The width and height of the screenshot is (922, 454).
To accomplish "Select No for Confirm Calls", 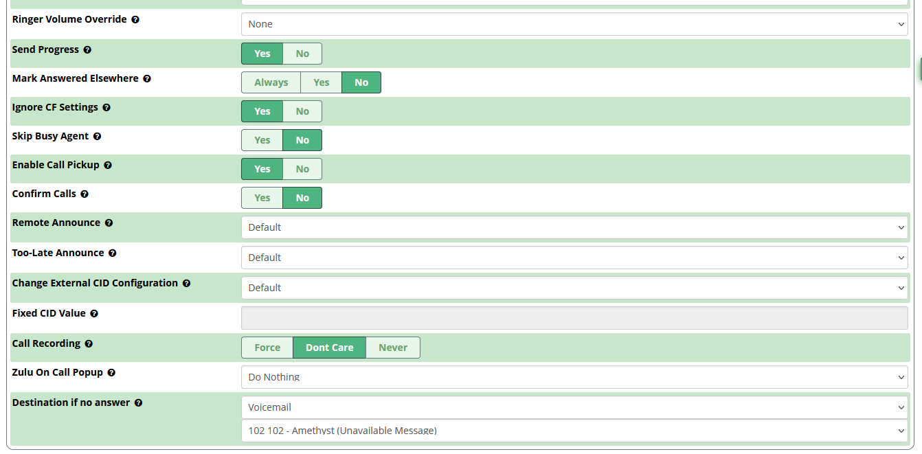I will tap(302, 198).
